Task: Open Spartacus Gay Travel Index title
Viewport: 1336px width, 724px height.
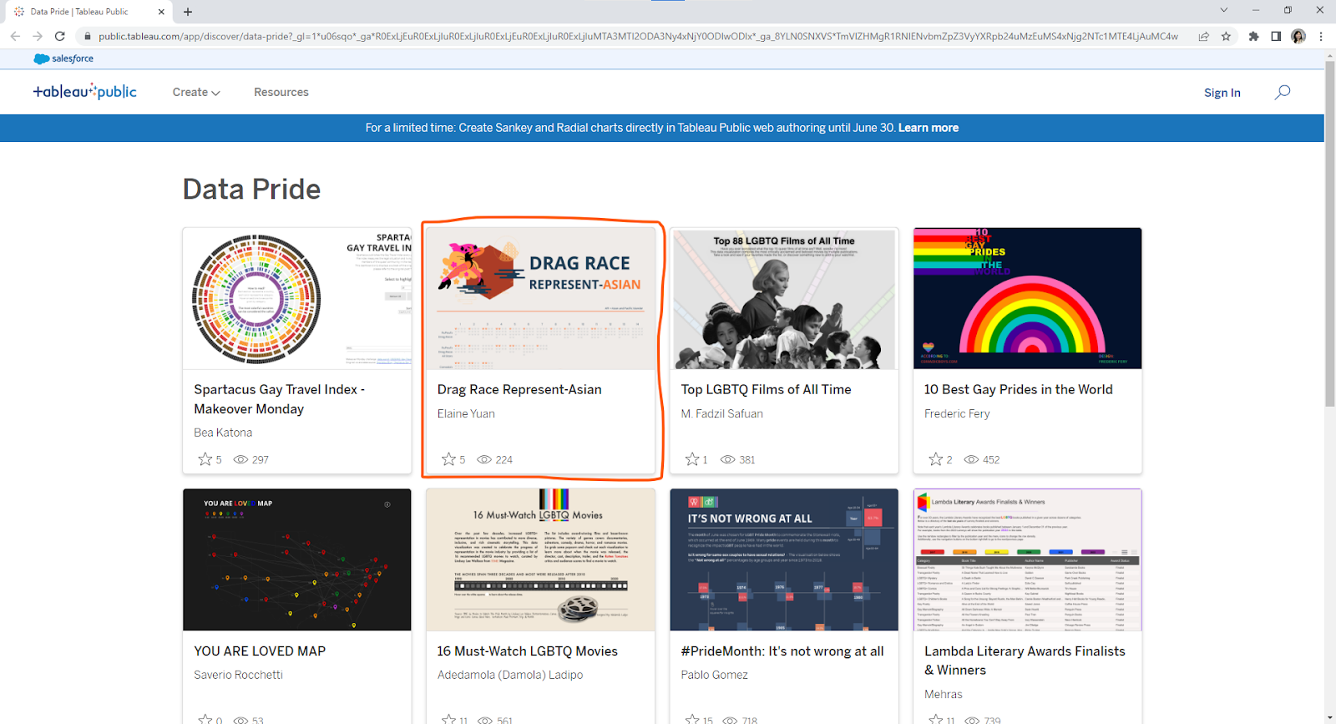Action: [x=279, y=399]
